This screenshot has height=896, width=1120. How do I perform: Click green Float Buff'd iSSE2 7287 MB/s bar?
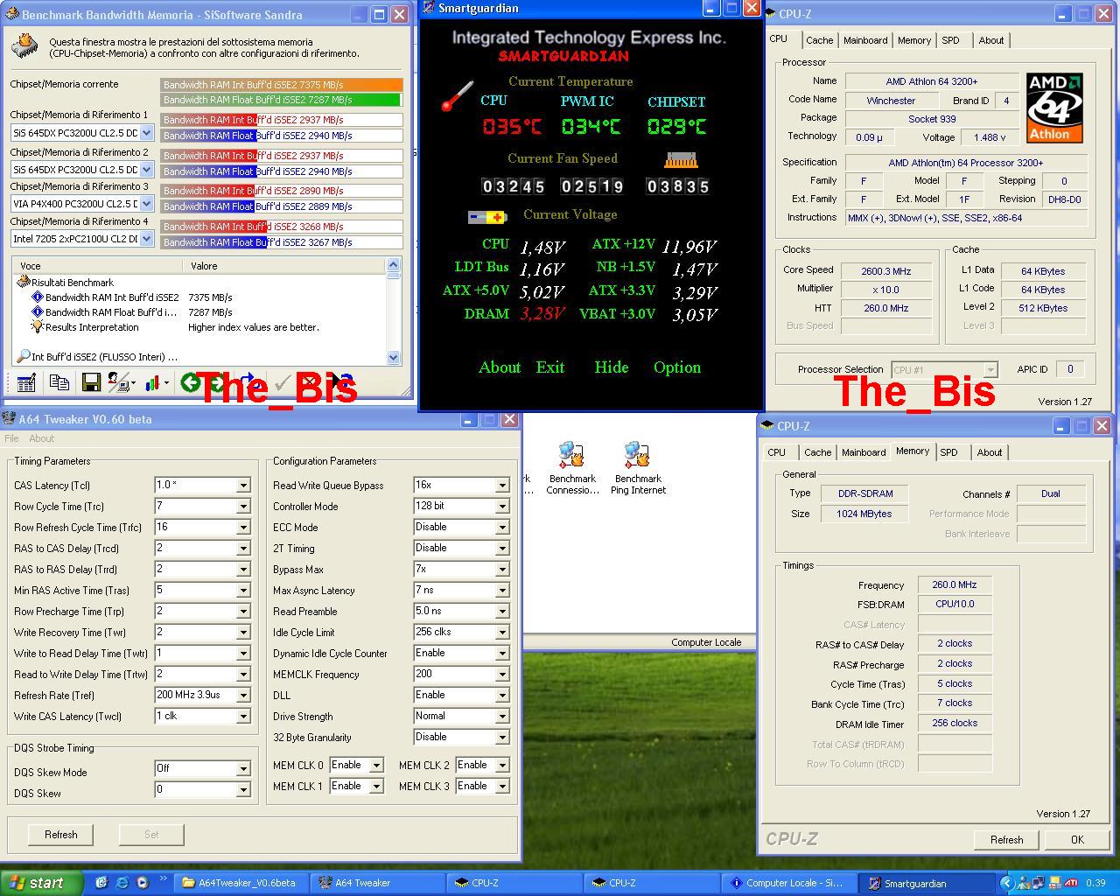coord(282,100)
